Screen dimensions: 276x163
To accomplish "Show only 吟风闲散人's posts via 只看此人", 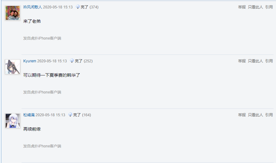I will pos(255,7).
